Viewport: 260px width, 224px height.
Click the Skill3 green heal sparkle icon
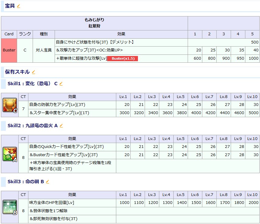click(x=10, y=207)
